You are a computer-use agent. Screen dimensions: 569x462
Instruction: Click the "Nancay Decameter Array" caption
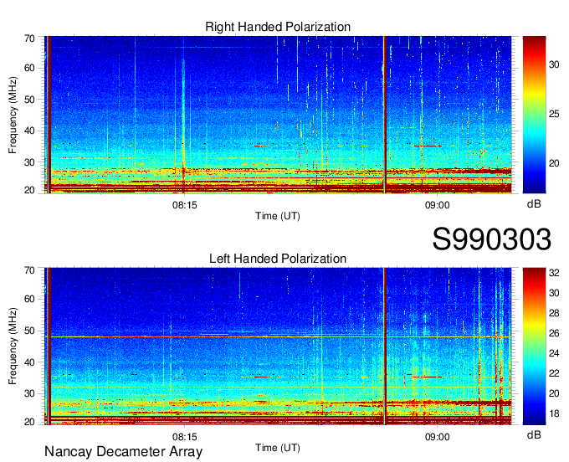[123, 451]
